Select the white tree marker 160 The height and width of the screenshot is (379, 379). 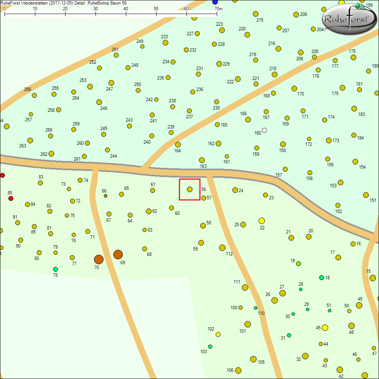coord(264,130)
